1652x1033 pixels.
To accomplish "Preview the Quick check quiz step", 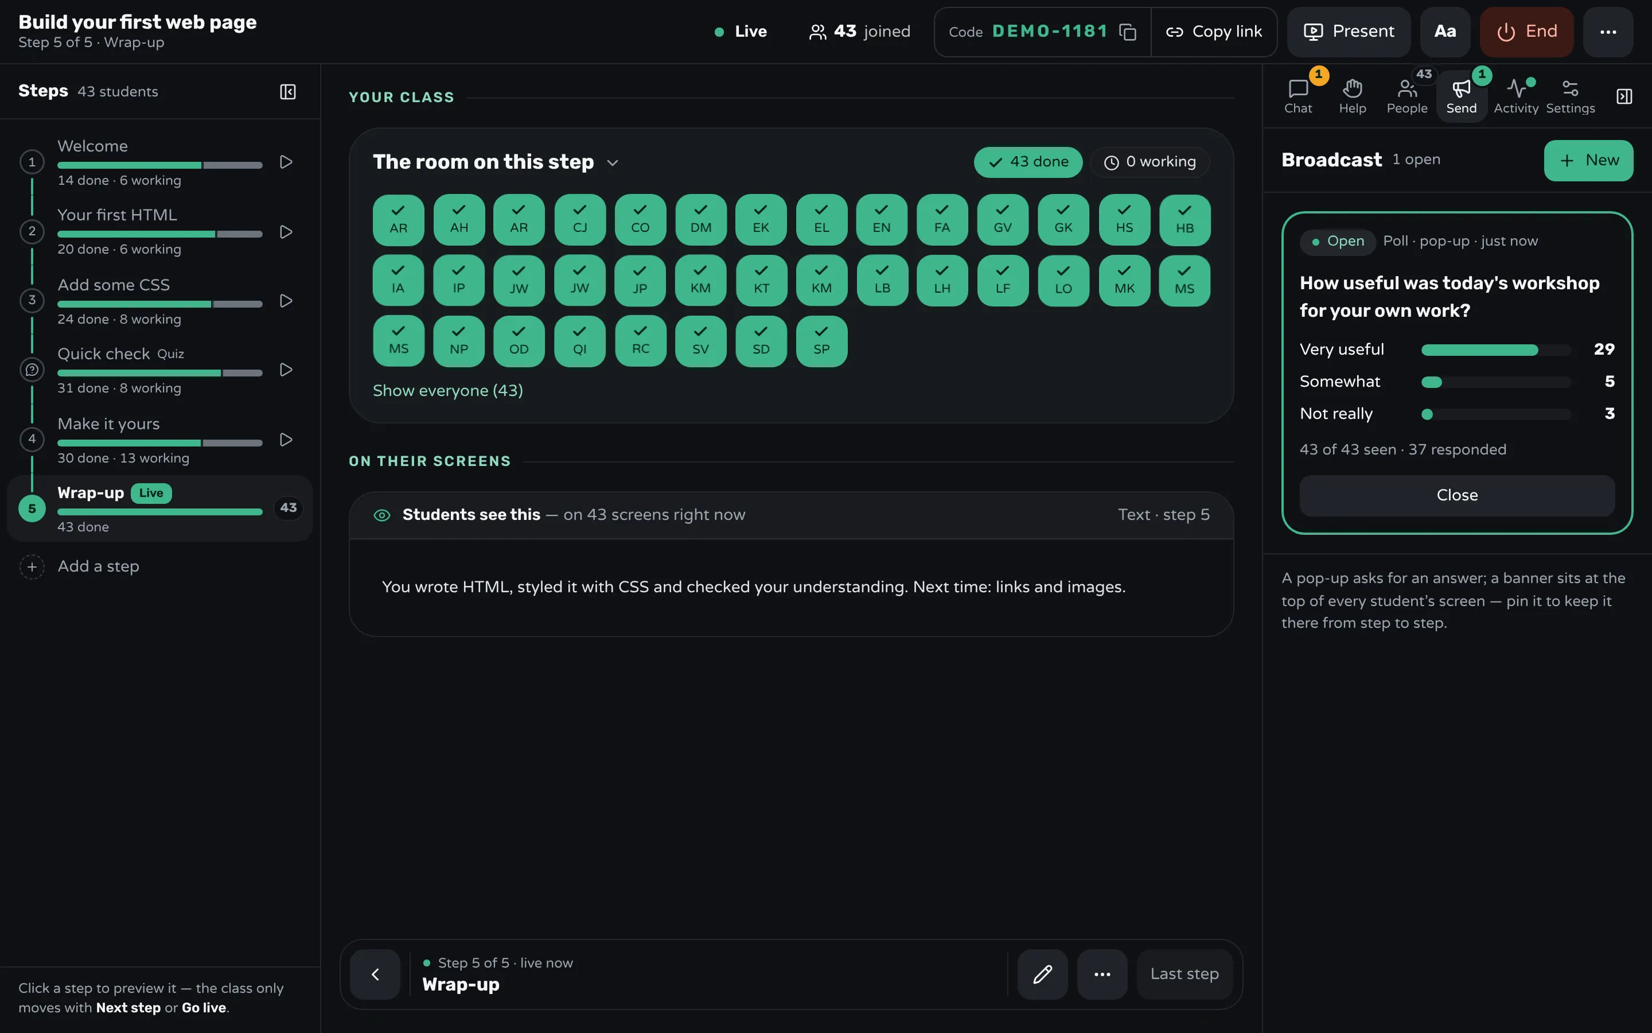I will pos(286,370).
